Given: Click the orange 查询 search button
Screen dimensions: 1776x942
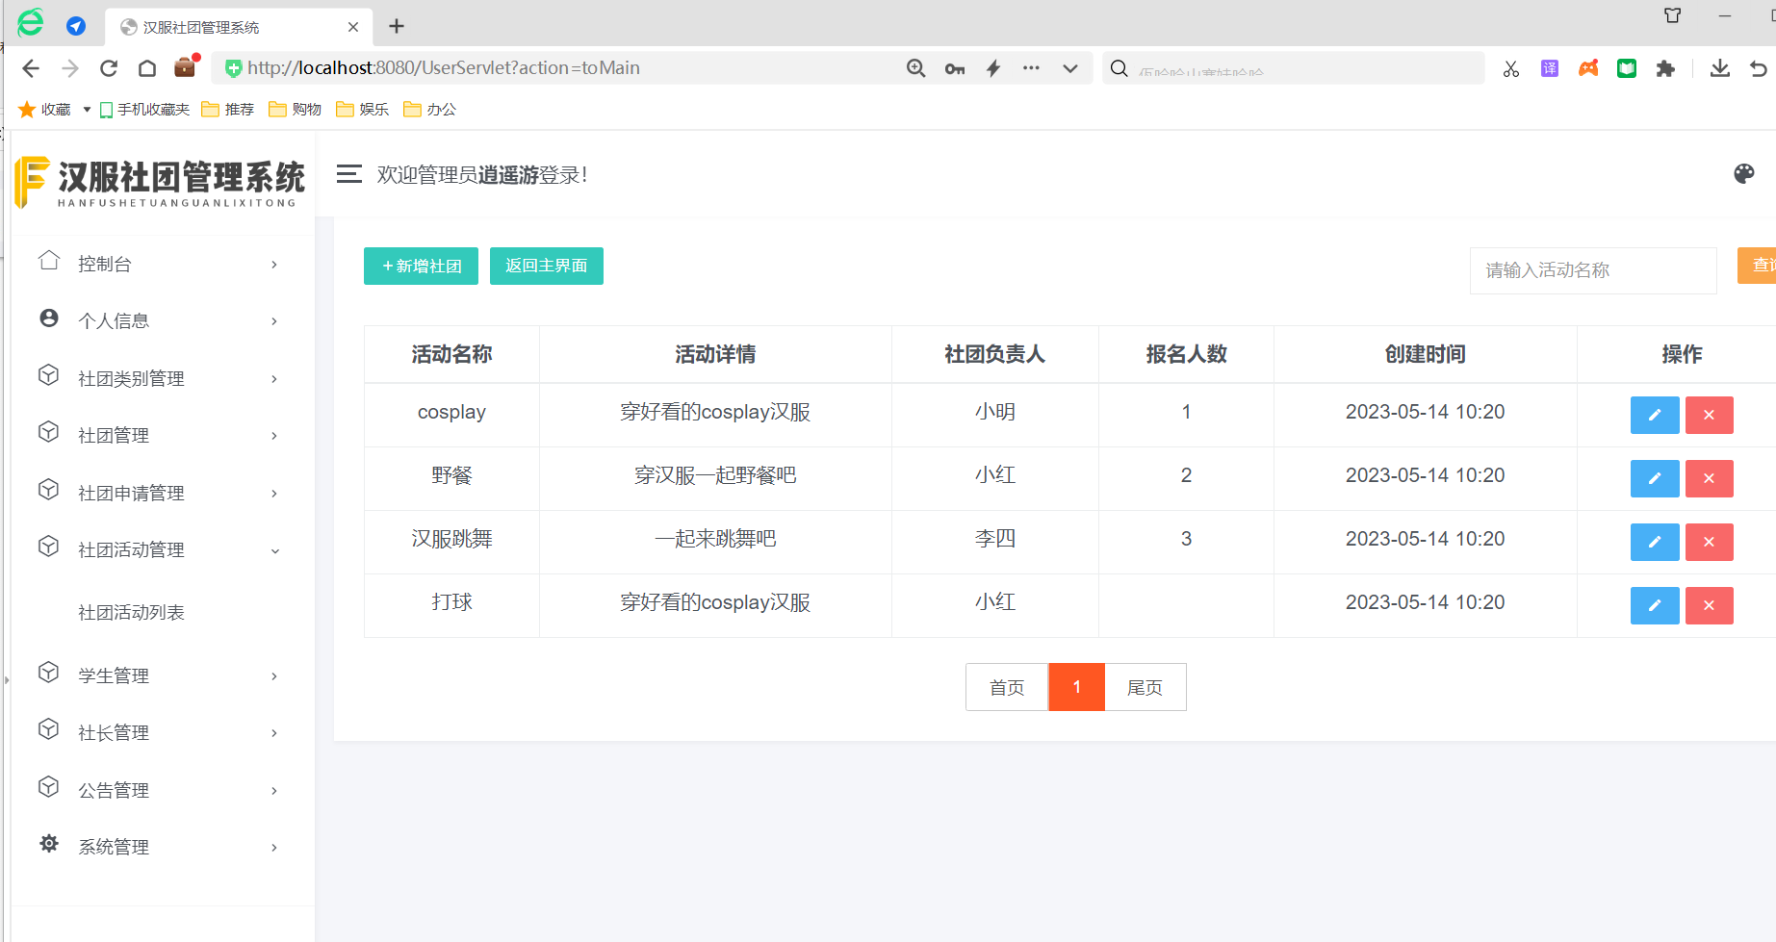Looking at the screenshot, I should [x=1758, y=266].
